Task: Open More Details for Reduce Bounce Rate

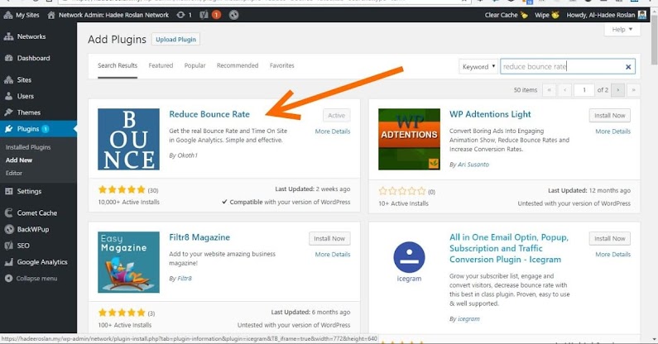Action: [333, 131]
